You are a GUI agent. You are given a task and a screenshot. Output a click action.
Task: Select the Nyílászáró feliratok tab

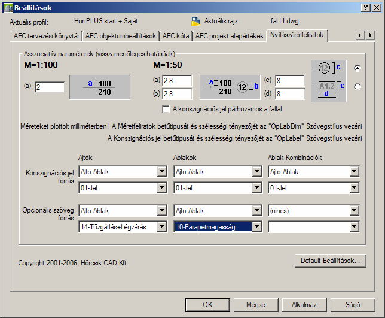(x=297, y=35)
